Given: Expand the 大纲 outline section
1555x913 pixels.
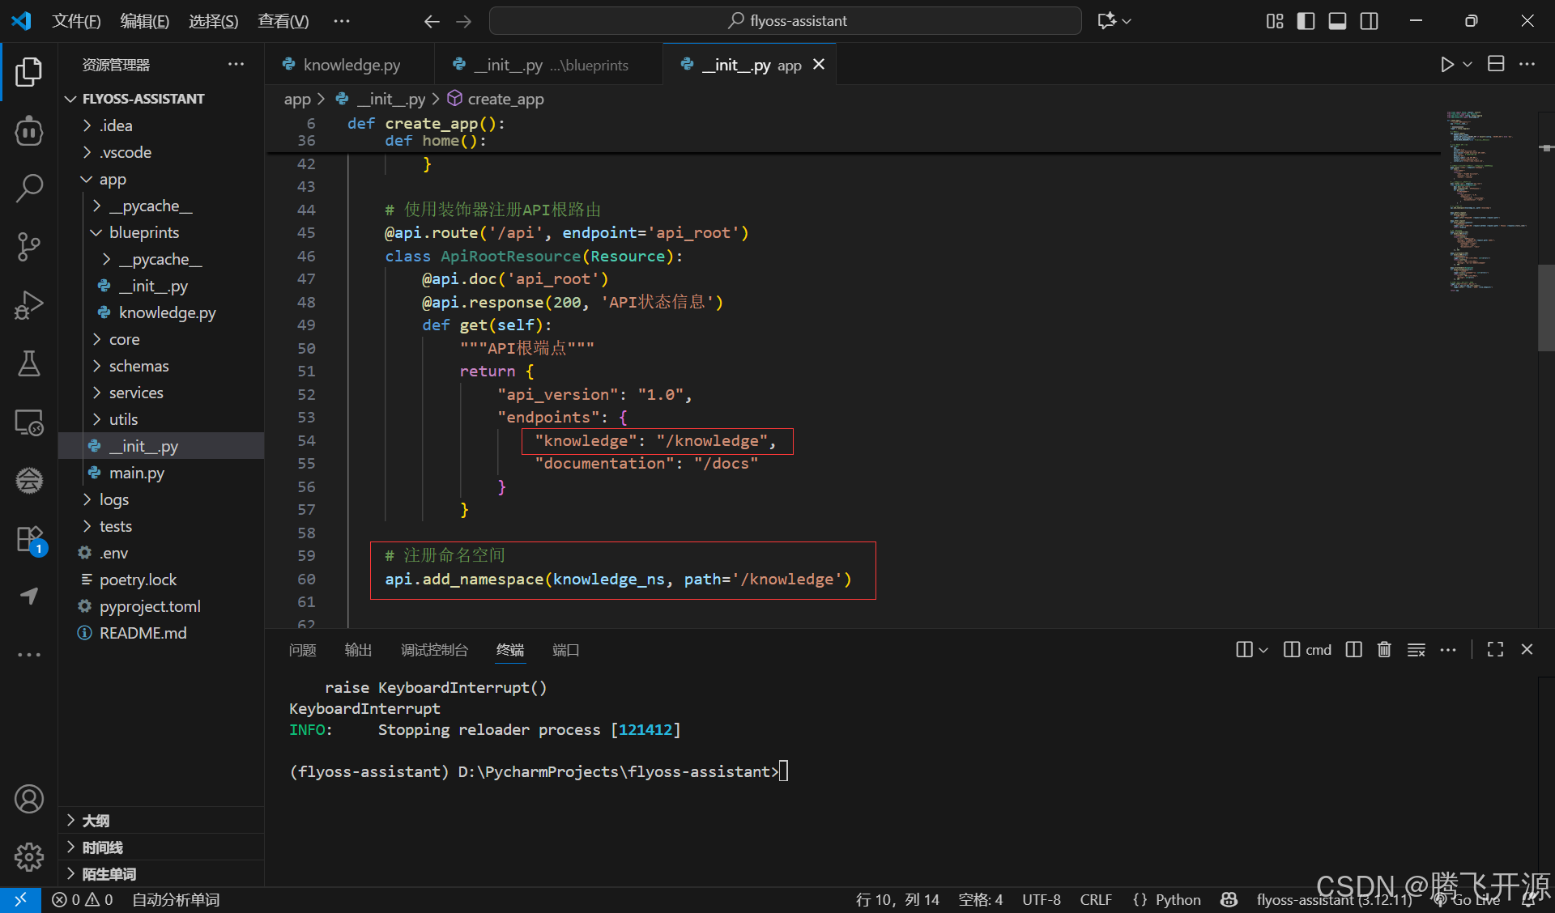Looking at the screenshot, I should click(96, 821).
